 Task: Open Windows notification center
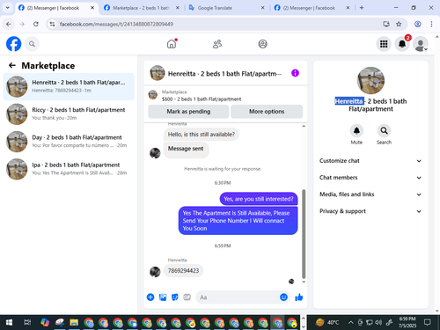(428, 322)
